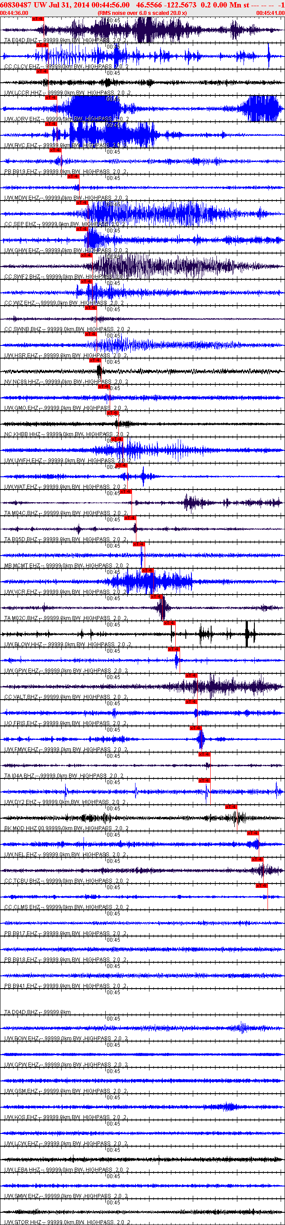285x1225 pixels.
Task: Click the end time 00:45:41.00 label
Action: click(270, 13)
